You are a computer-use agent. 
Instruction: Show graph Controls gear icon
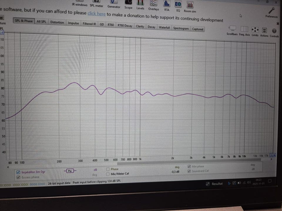[x=274, y=31]
